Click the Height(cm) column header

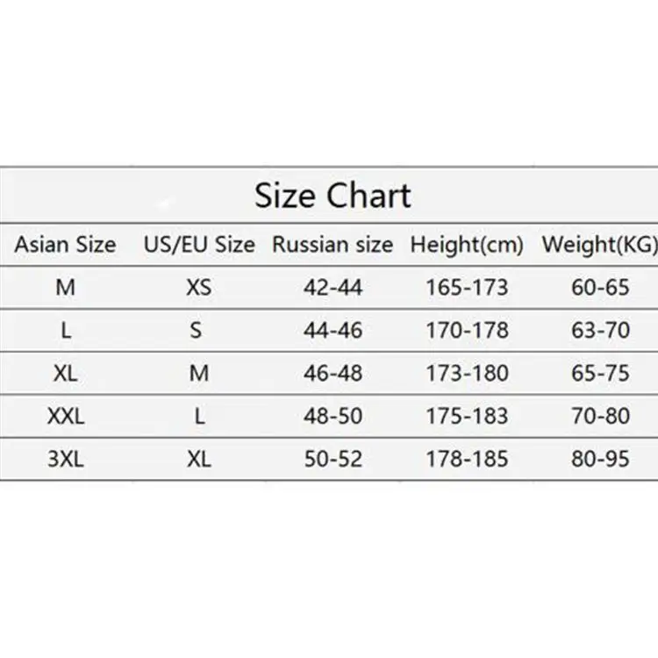tap(467, 245)
